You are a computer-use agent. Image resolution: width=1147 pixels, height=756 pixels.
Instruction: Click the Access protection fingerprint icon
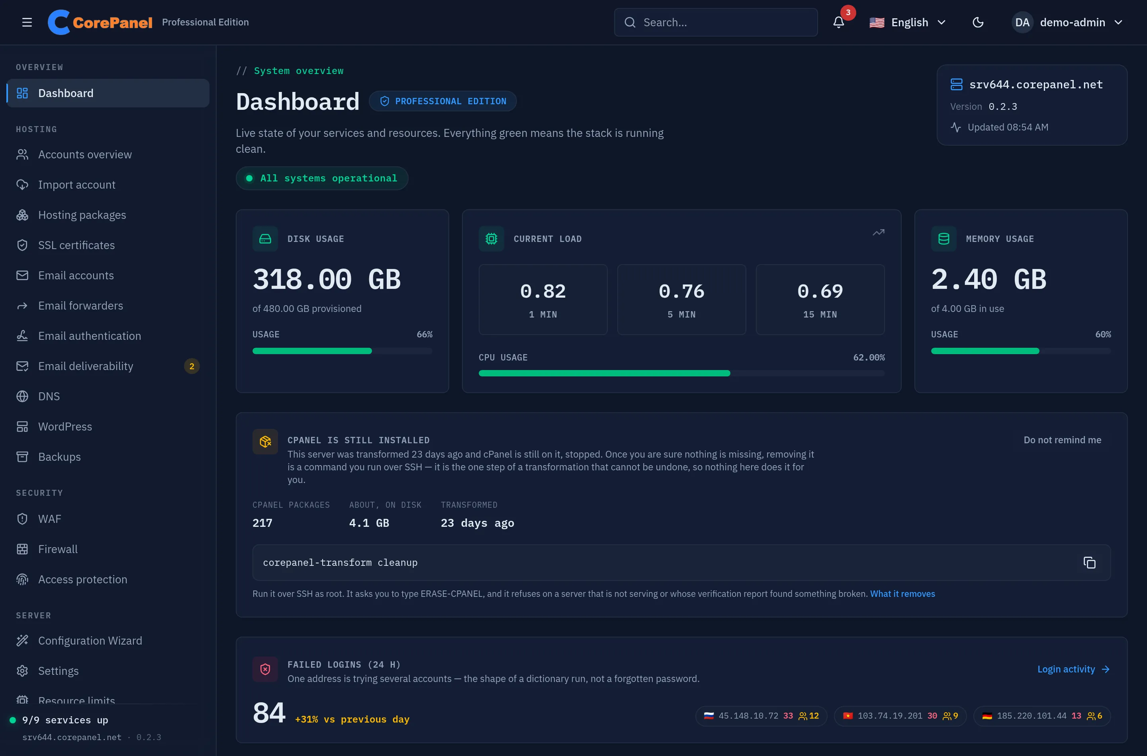click(22, 579)
